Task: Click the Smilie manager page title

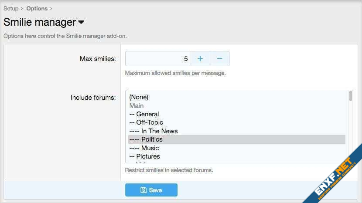Action: pos(39,22)
